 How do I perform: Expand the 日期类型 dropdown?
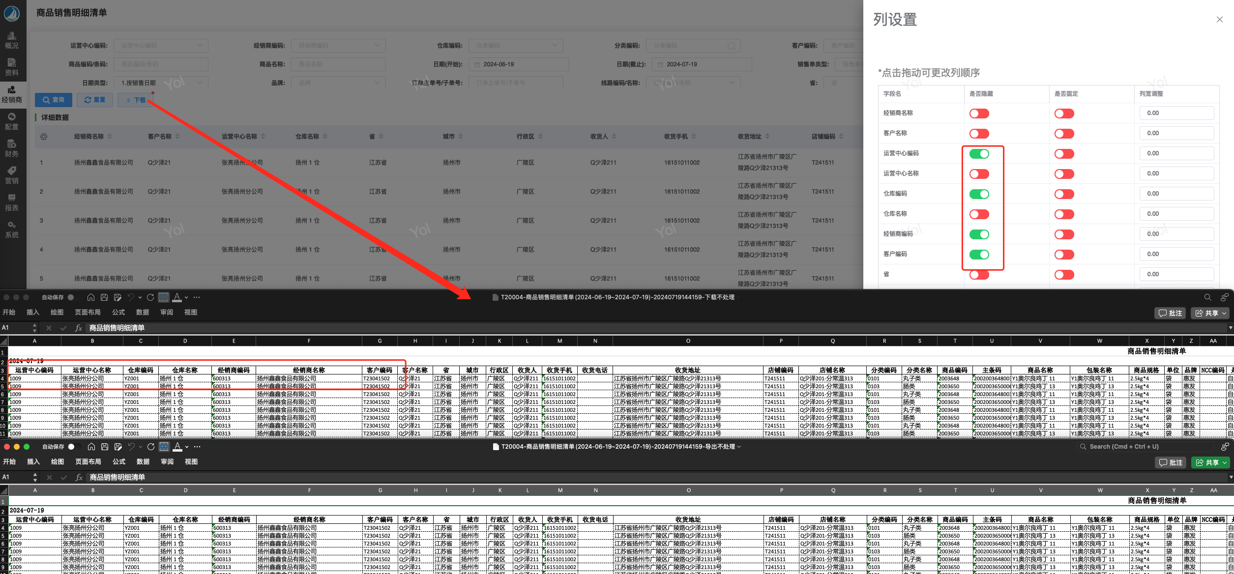pyautogui.click(x=161, y=83)
